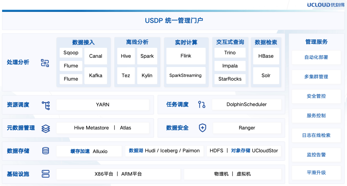
Task: Click the Kafka data ingestion box
Action: [96, 75]
